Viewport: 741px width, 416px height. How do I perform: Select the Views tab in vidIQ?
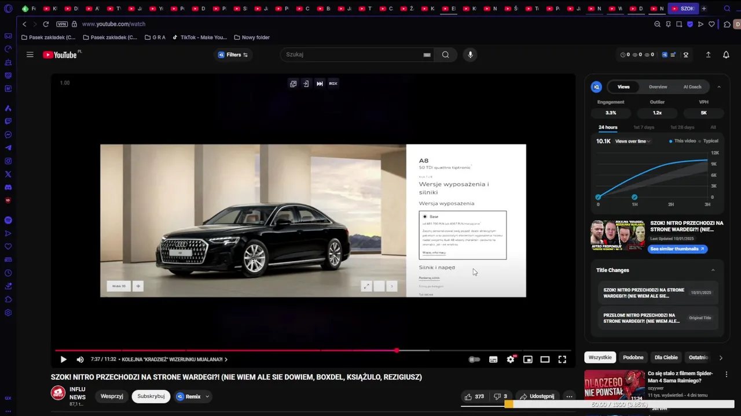click(623, 87)
